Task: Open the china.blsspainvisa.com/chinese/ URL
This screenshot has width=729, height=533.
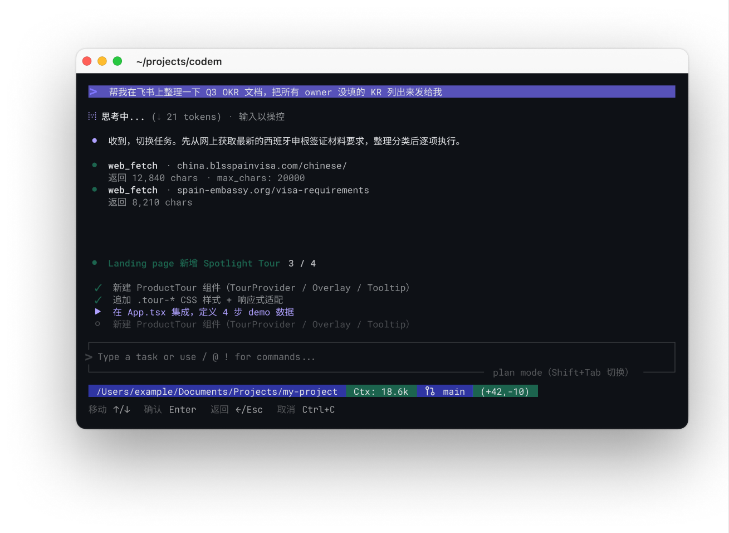Action: 262,166
